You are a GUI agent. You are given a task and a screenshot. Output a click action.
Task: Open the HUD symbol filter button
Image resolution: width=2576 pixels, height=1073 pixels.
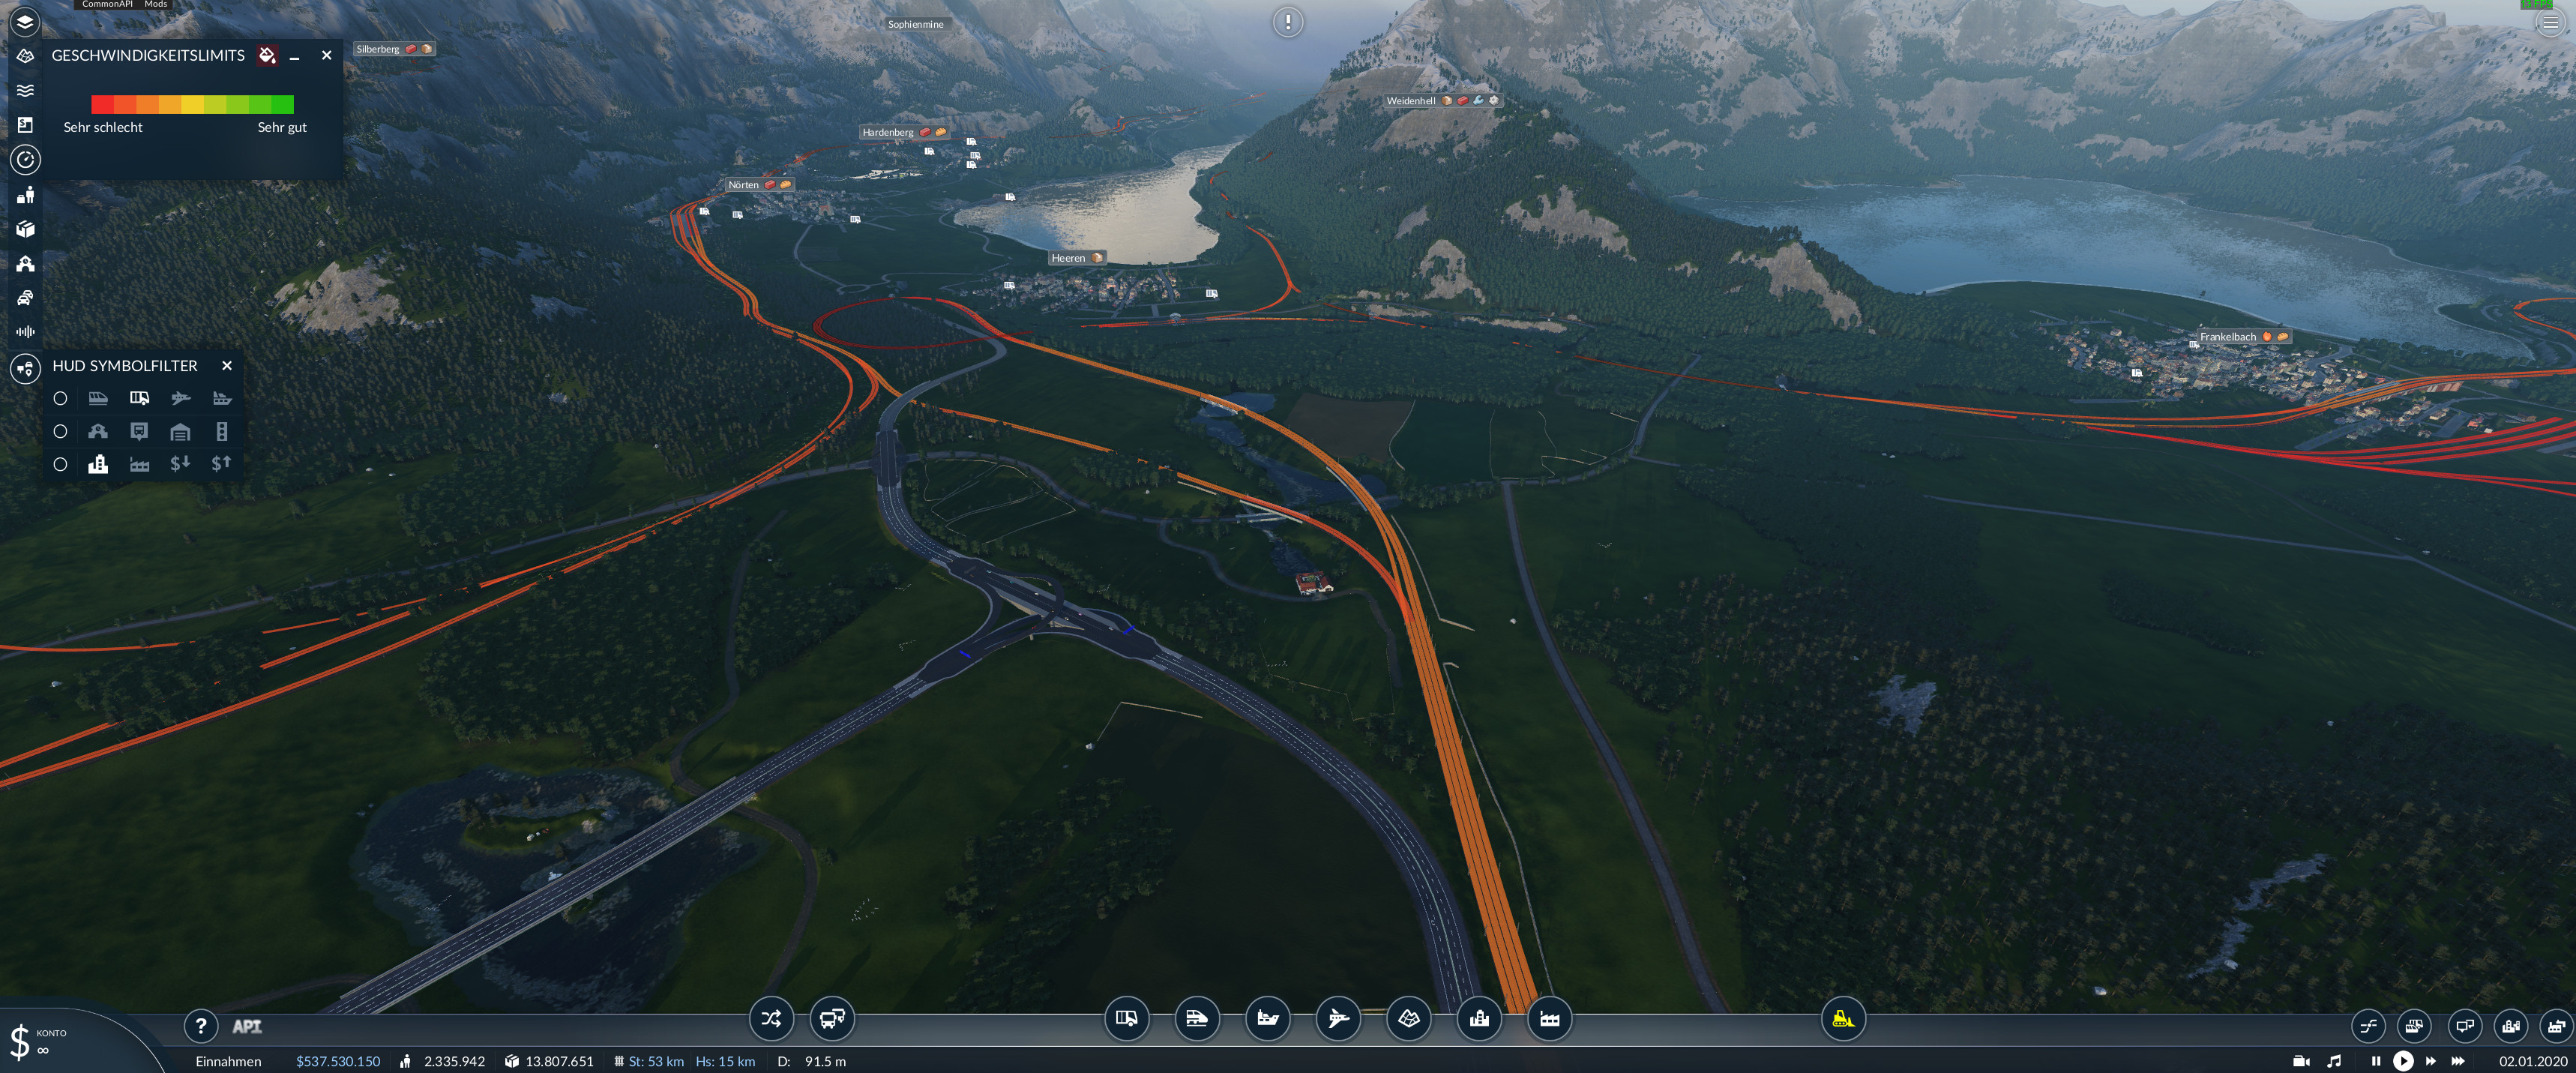coord(25,368)
